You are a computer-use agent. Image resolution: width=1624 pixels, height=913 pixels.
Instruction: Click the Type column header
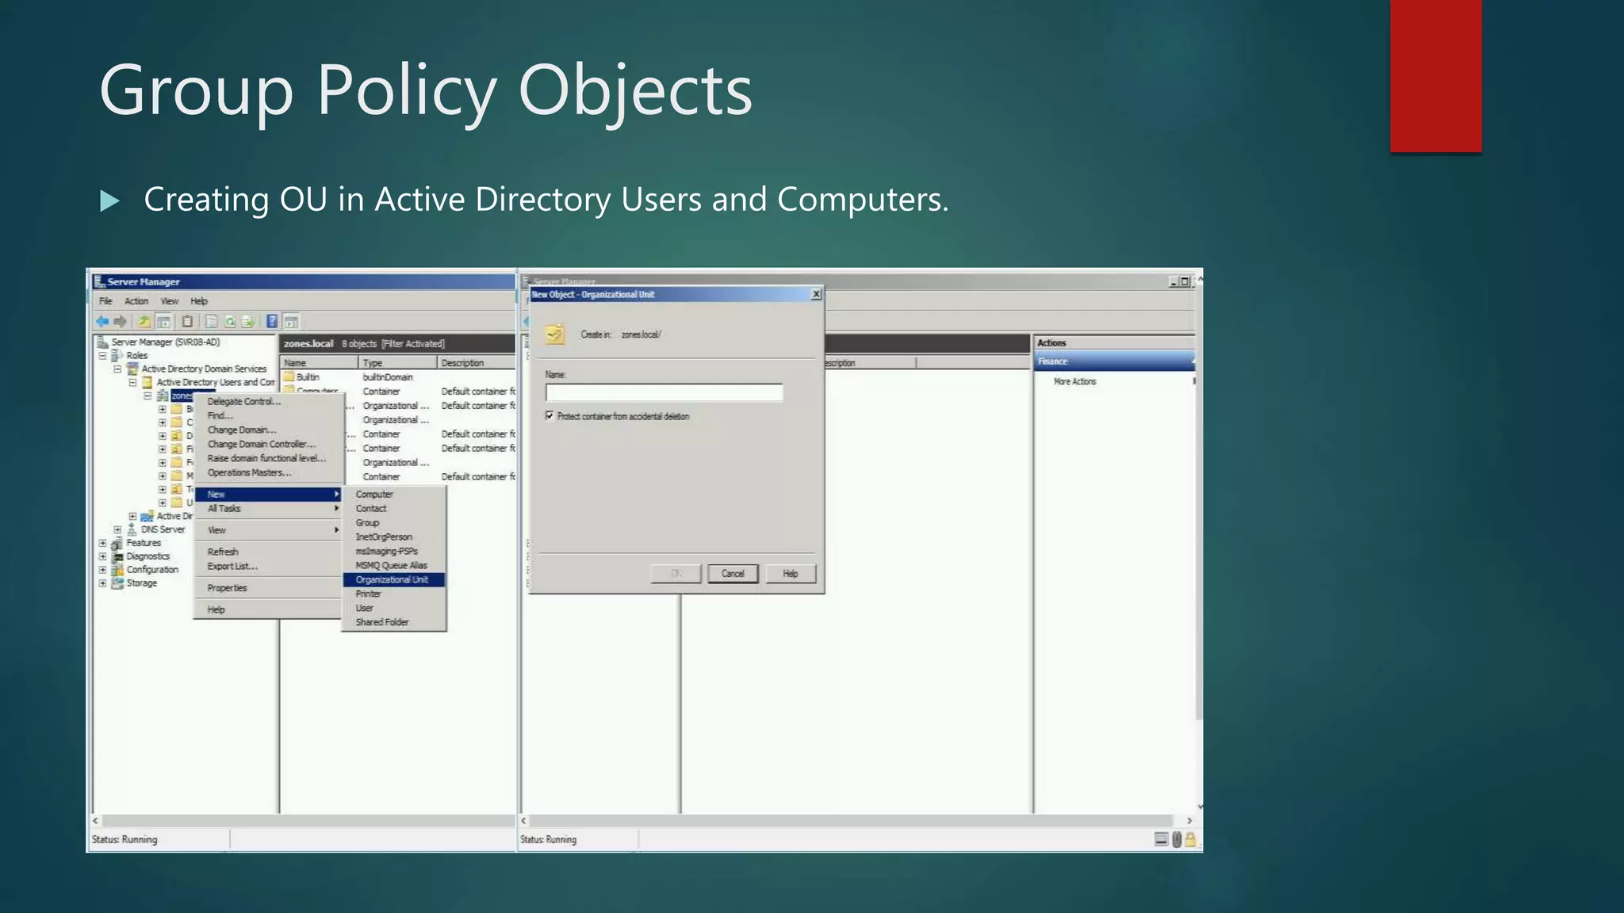point(397,363)
